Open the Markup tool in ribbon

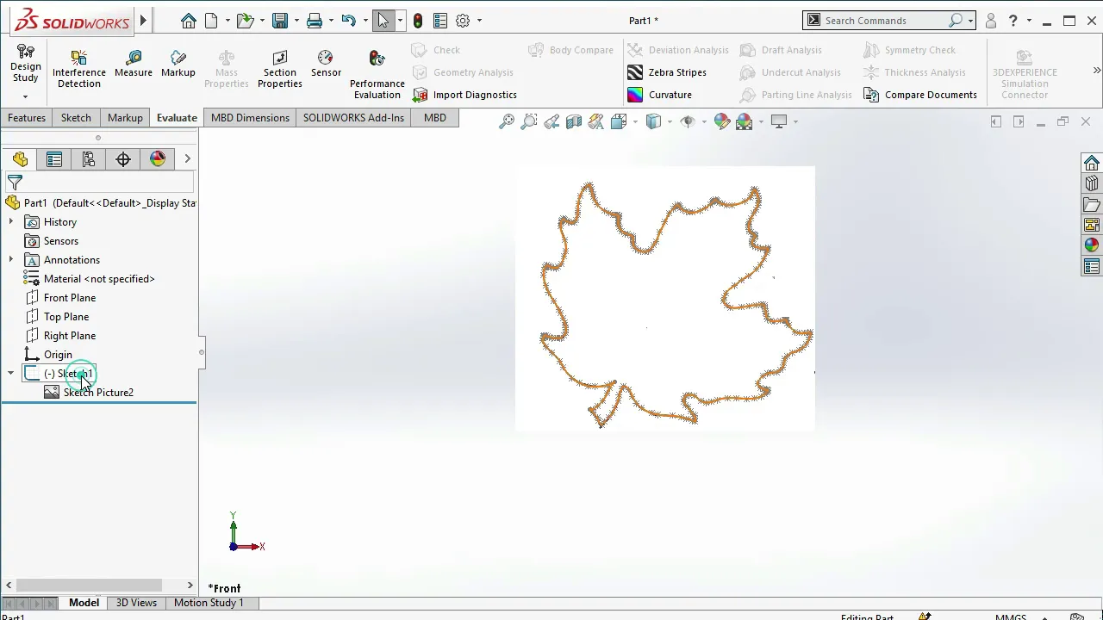[x=178, y=65]
